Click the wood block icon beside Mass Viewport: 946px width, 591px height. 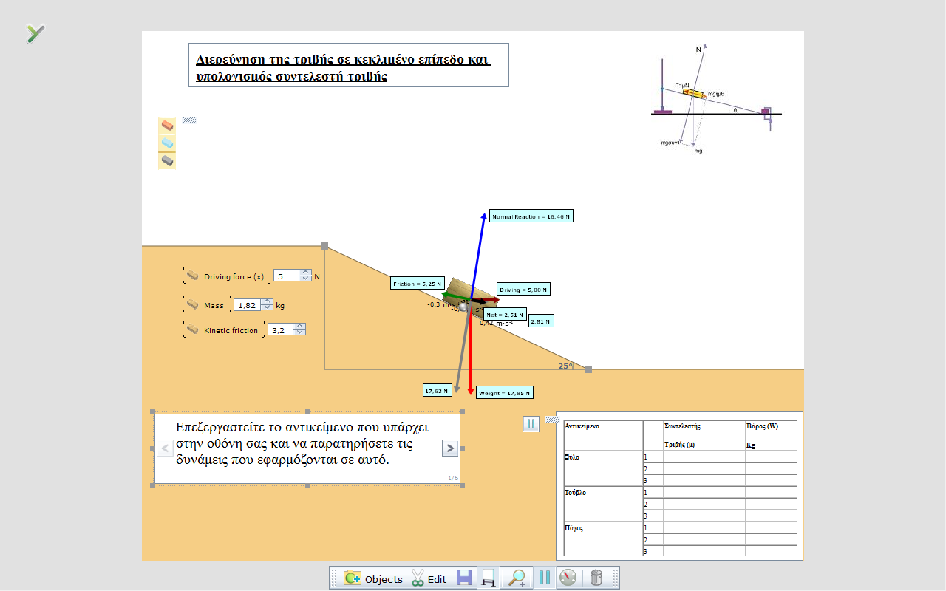point(192,304)
